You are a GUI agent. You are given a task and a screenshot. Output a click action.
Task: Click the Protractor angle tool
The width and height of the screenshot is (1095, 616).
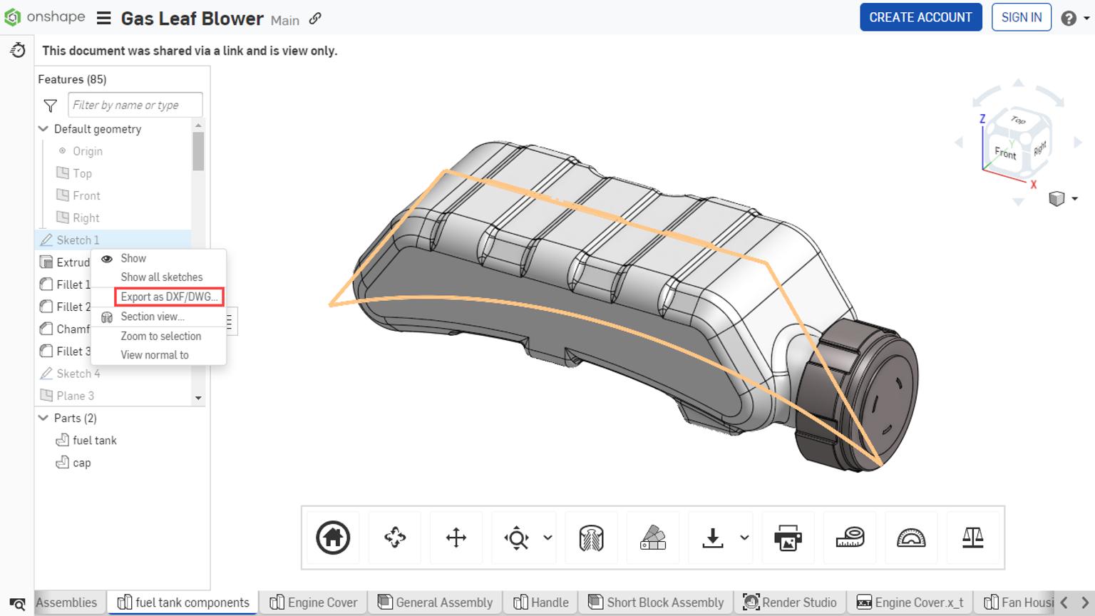click(911, 538)
